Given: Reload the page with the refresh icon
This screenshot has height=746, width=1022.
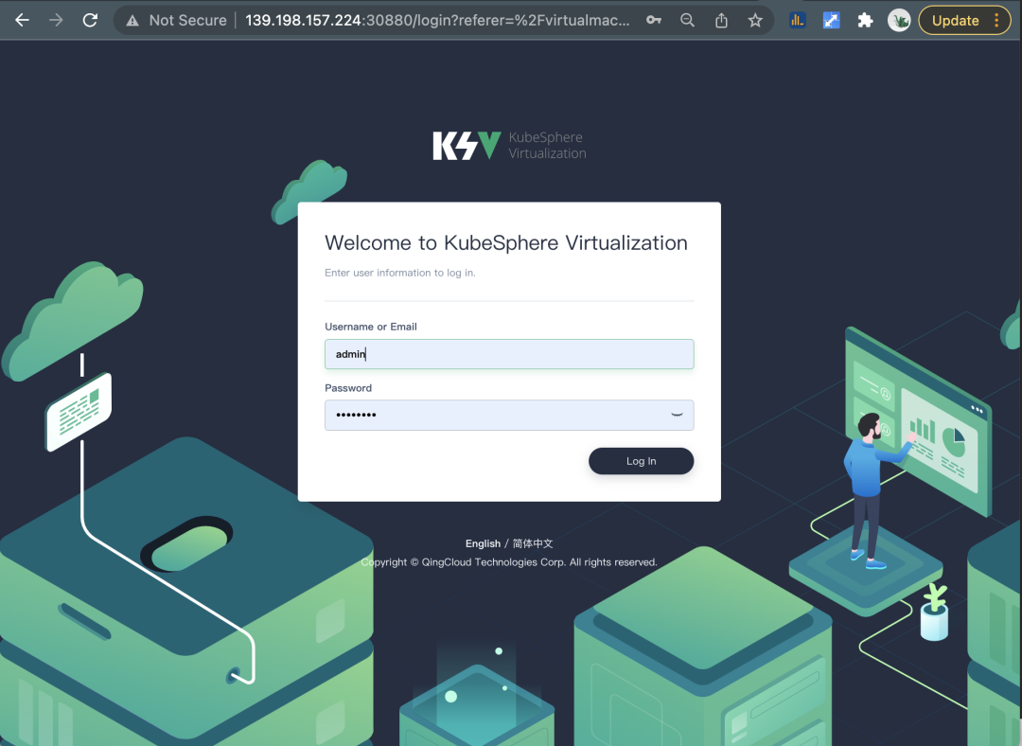Looking at the screenshot, I should click(x=90, y=20).
